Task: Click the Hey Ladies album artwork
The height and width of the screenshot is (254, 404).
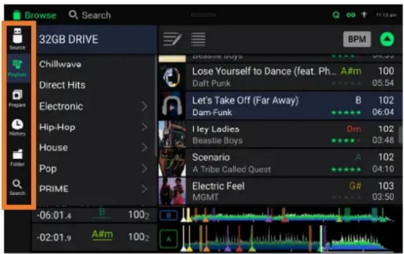Action: click(172, 135)
